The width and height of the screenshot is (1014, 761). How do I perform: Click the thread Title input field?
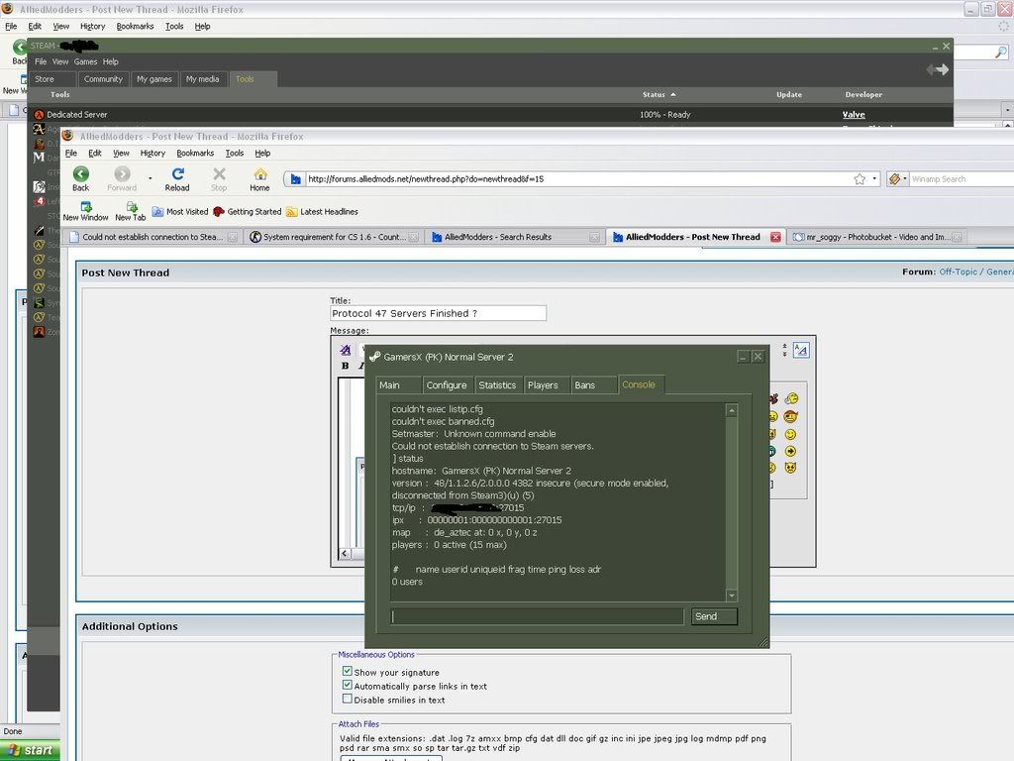coord(439,313)
